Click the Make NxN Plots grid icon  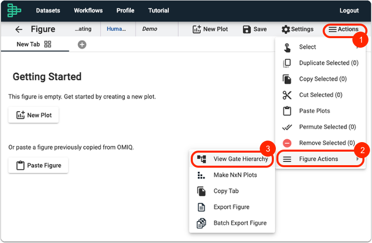point(201,175)
